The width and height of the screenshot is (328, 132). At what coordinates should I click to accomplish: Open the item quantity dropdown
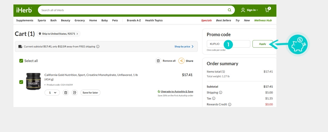[x=52, y=93]
